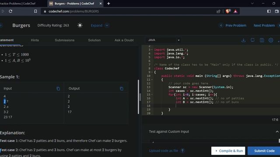This screenshot has height=157, width=280.
Task: Expand the problem statement chevron button
Action: tap(107, 25)
